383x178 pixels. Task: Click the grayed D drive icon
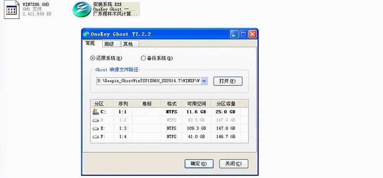tap(96, 120)
